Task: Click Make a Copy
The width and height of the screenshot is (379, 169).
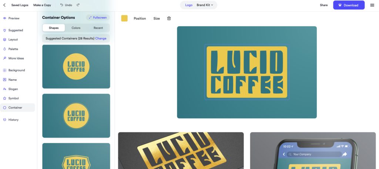Action: pos(42,5)
